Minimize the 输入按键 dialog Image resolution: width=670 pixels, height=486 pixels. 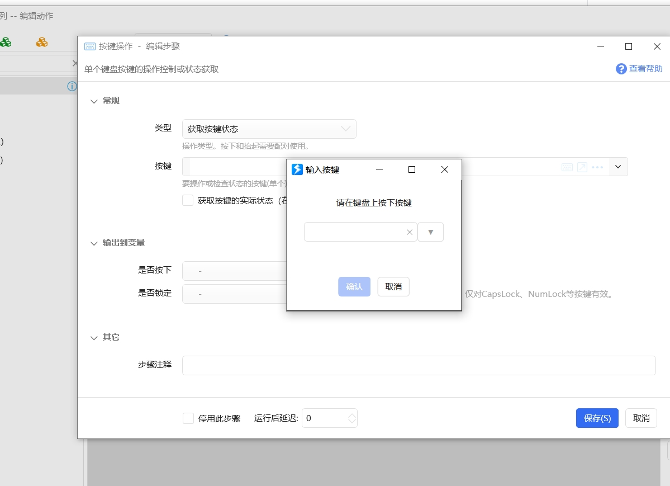tap(379, 170)
